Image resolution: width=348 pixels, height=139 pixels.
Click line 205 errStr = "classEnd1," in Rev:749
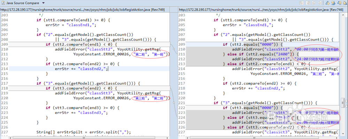tap(71, 25)
